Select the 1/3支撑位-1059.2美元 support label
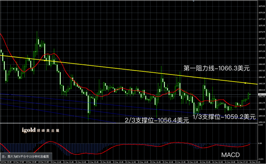 coord(224,116)
